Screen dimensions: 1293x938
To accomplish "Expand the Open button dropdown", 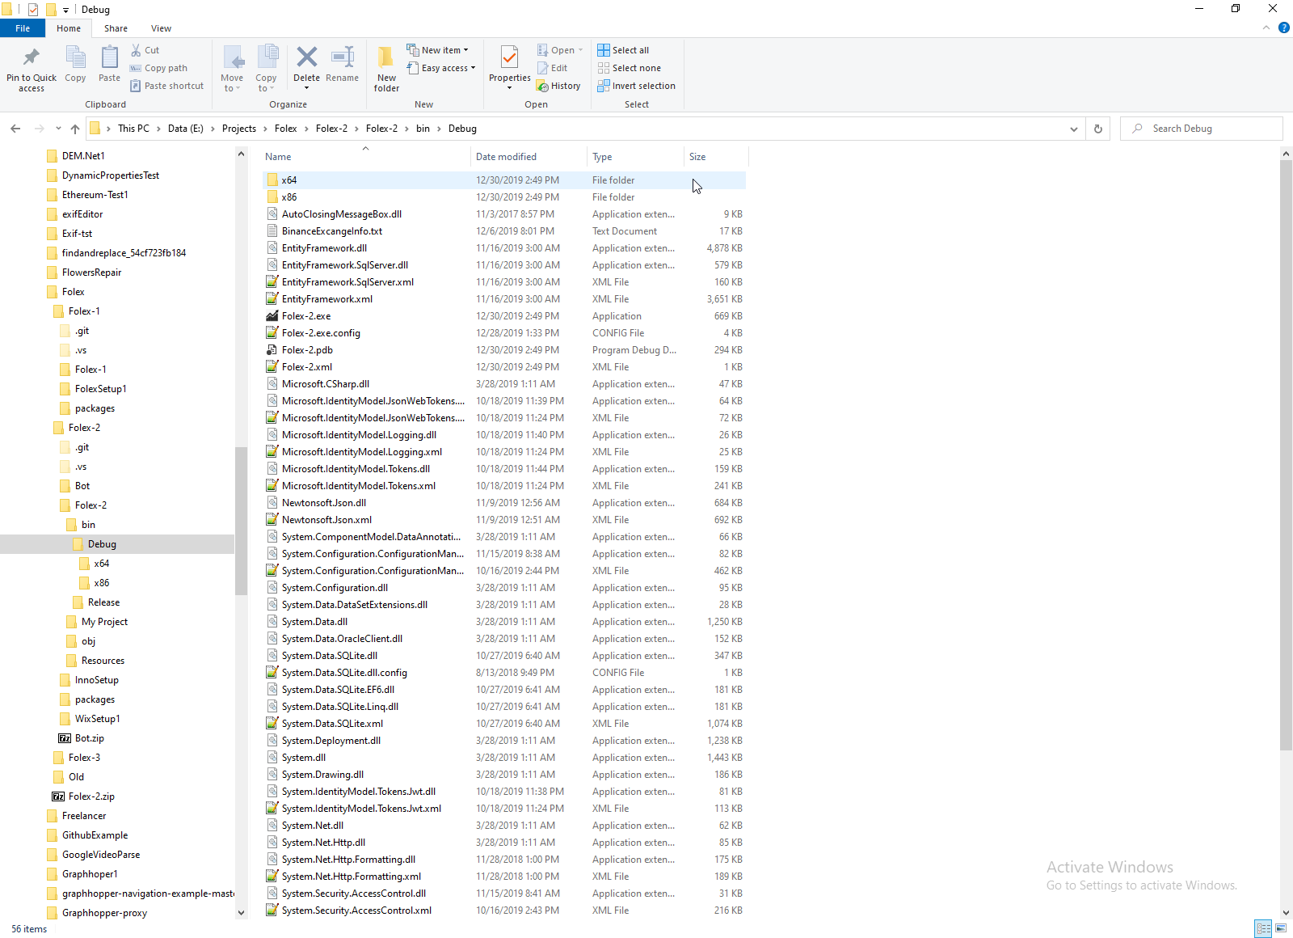I will [580, 50].
